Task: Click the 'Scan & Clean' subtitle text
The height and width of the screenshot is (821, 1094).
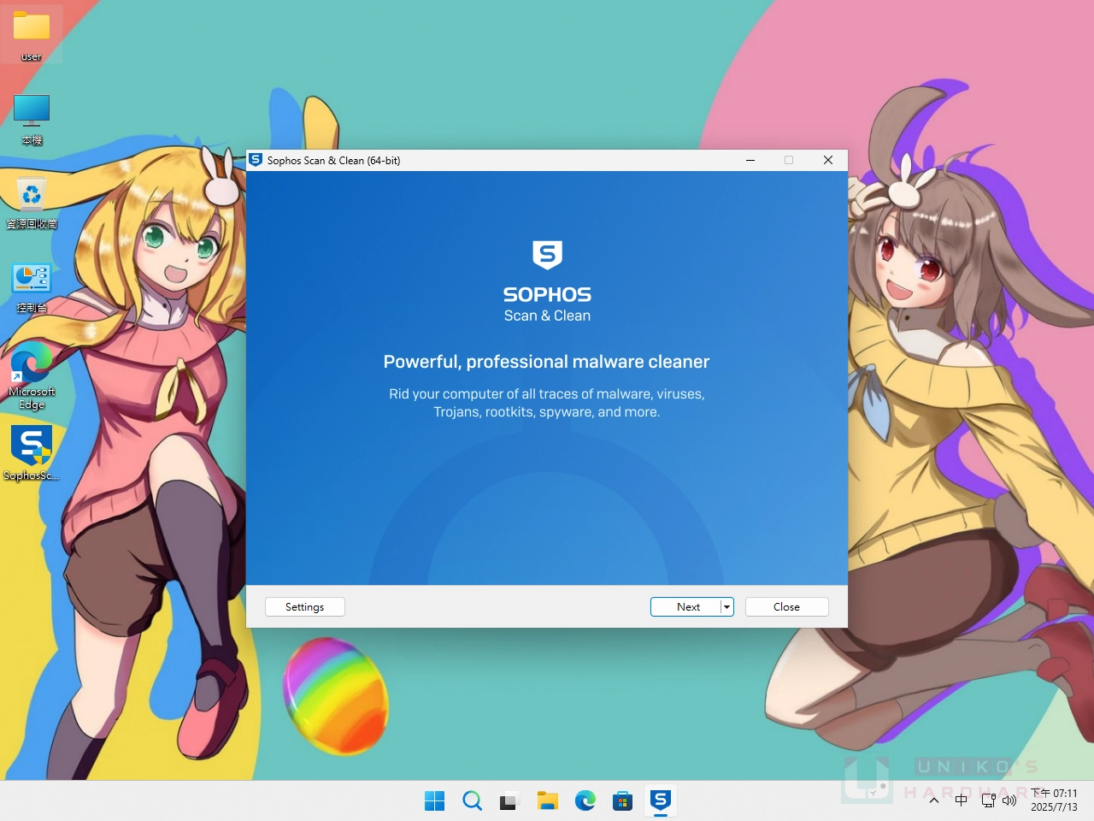Action: (x=547, y=316)
